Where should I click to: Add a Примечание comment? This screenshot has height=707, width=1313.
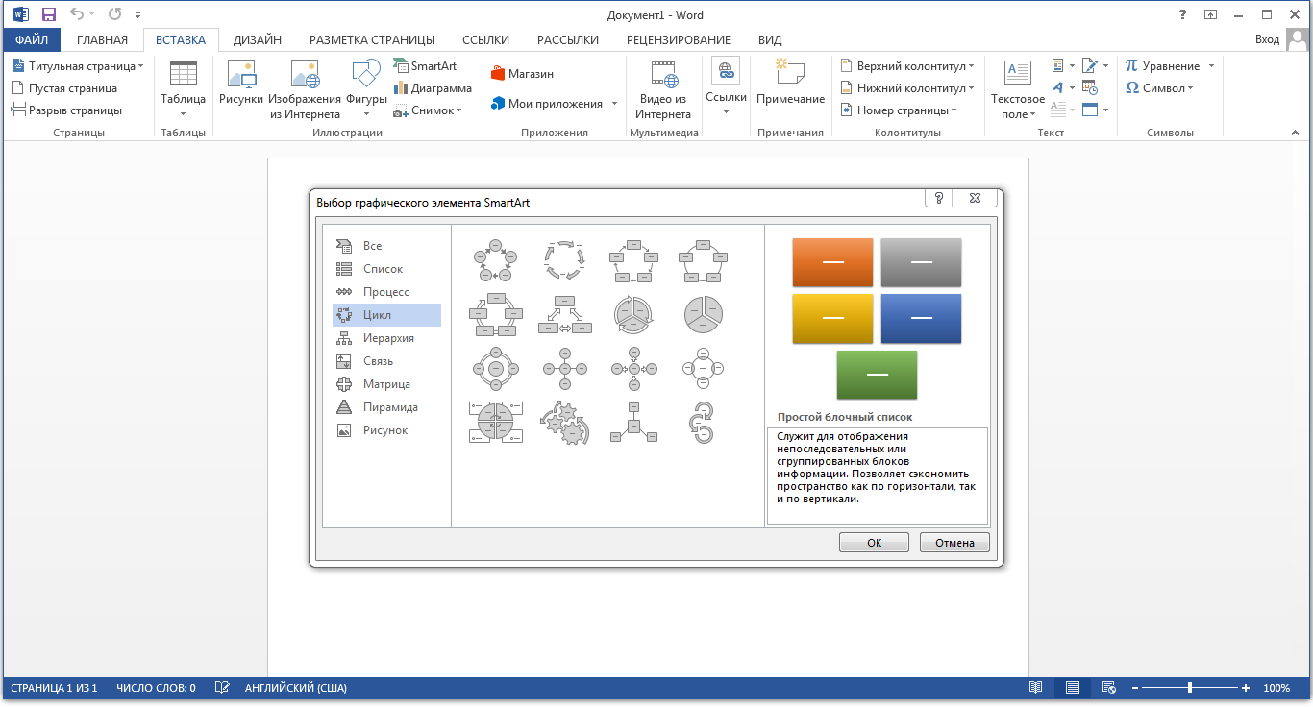(790, 86)
